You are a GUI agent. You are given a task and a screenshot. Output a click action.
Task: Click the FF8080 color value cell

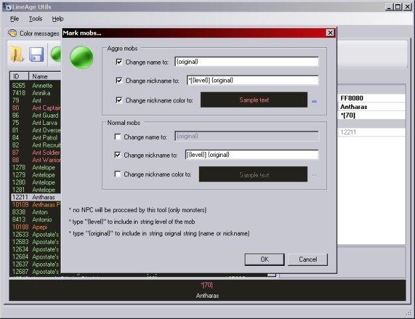371,98
